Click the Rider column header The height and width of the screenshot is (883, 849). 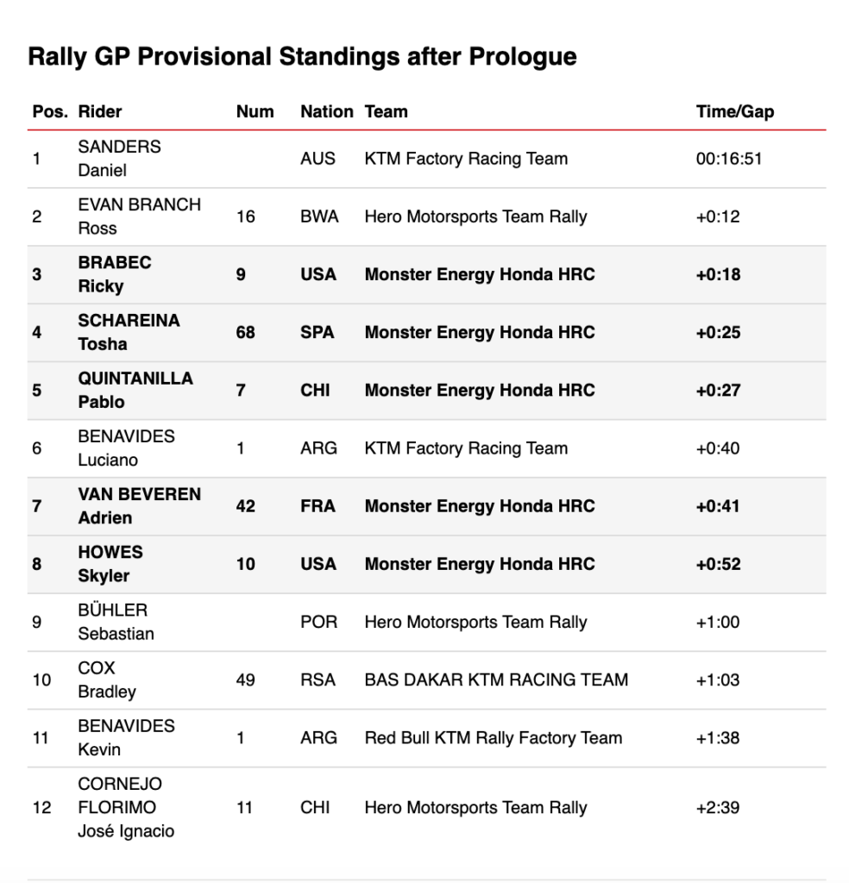pyautogui.click(x=100, y=111)
